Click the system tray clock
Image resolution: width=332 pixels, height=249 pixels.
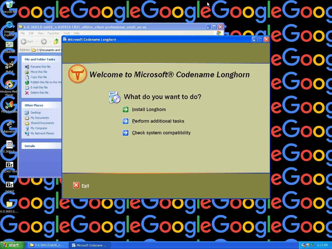pyautogui.click(x=322, y=245)
